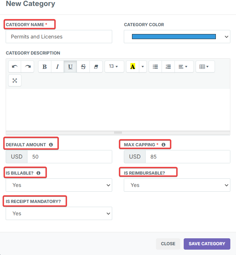Click info icon beside Default Amount
The height and width of the screenshot is (255, 236).
(x=51, y=145)
